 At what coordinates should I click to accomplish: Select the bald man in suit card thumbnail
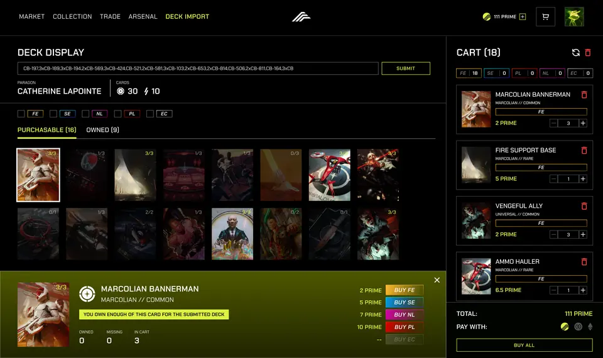coord(232,234)
